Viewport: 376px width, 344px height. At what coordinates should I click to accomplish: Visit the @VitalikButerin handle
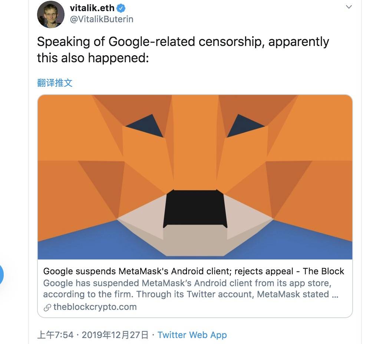[x=102, y=19]
